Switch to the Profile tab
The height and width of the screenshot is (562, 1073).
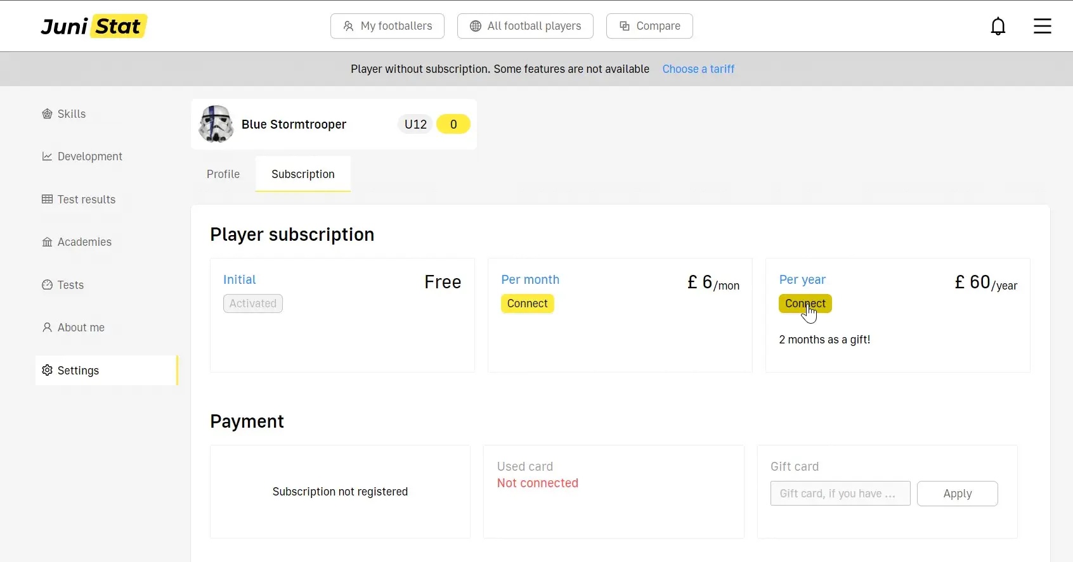[223, 174]
